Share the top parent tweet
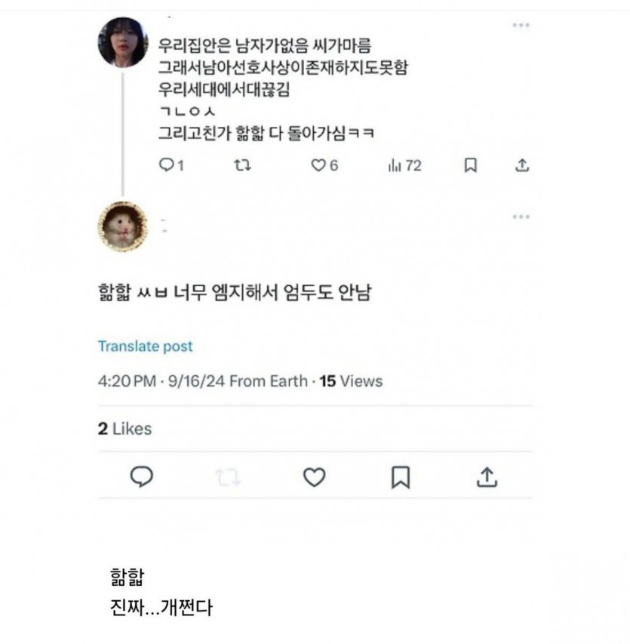Viewport: 630px width, 644px height. pos(521,165)
